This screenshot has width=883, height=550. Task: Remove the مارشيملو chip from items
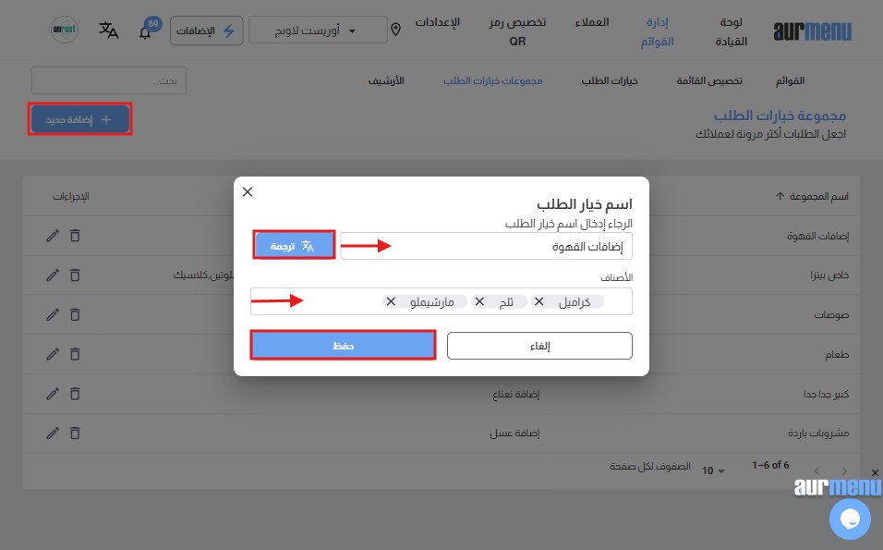coord(391,301)
